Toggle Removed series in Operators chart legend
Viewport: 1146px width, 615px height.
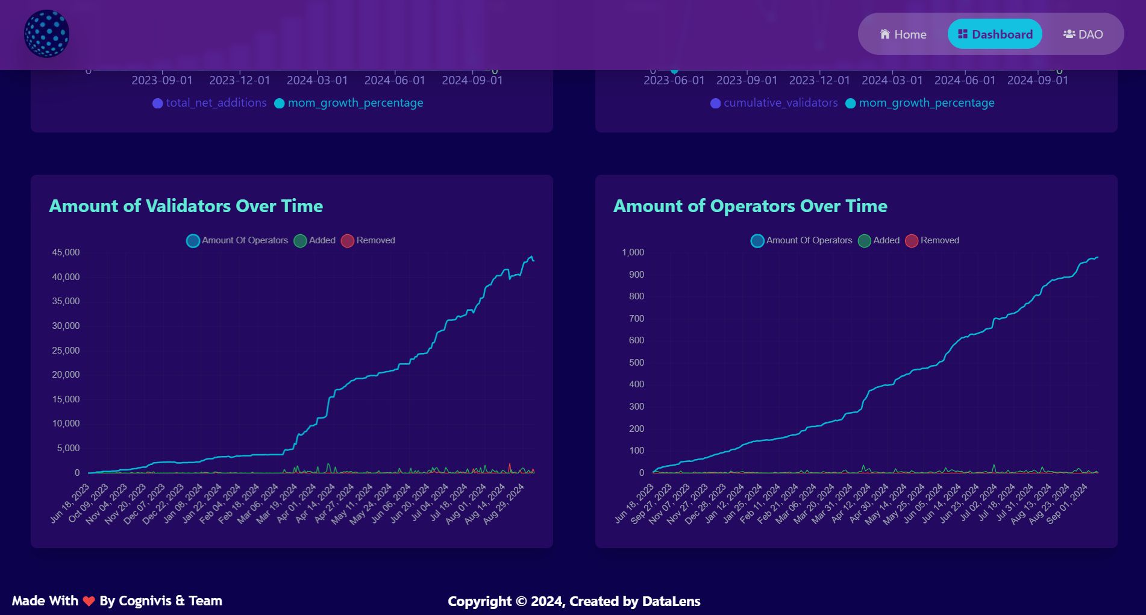coord(932,240)
